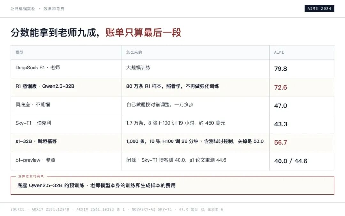Click the ARXIV 2501.19393 表 1 reference
345x216 pixels.
(101, 209)
